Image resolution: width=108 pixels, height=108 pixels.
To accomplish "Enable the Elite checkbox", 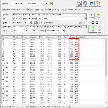I will [x=86, y=23].
